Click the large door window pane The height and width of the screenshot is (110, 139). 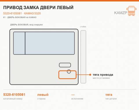50,43
